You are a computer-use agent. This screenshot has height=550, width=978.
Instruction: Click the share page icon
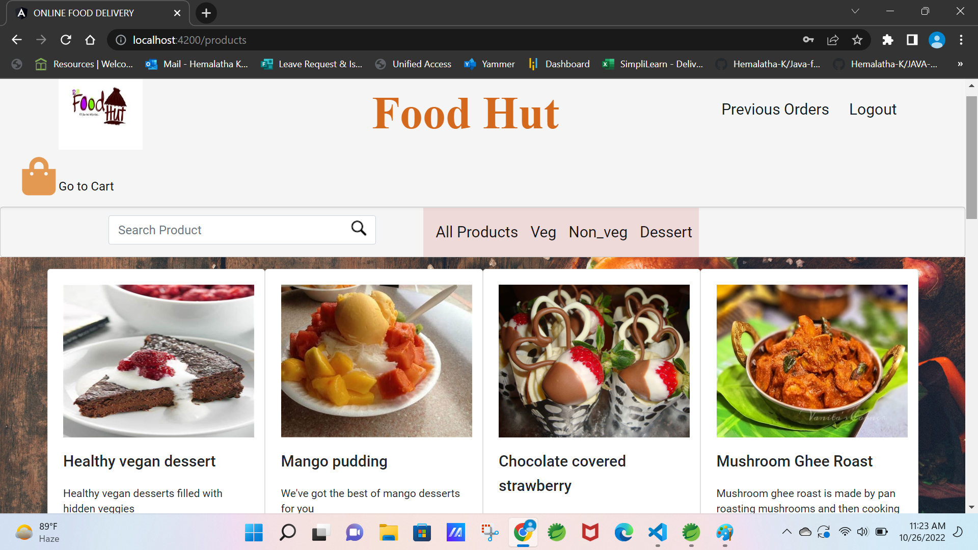coord(833,40)
